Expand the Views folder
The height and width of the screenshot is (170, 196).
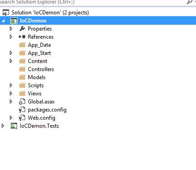pyautogui.click(x=11, y=94)
